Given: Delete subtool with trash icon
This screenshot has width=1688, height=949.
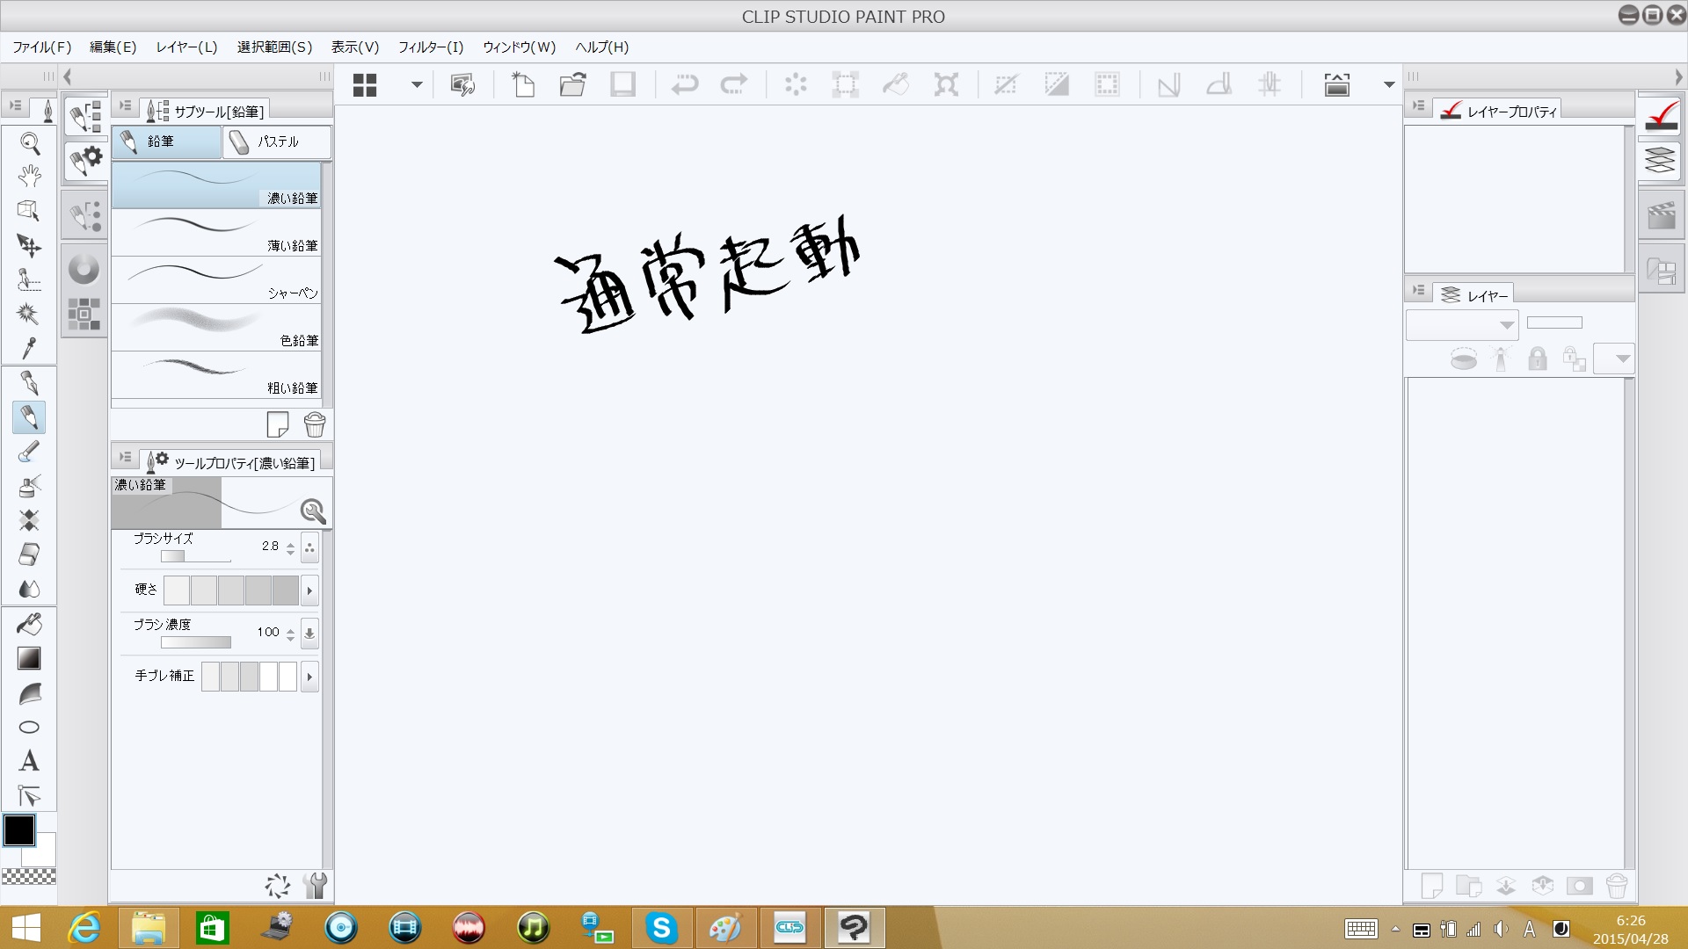Looking at the screenshot, I should pyautogui.click(x=314, y=425).
